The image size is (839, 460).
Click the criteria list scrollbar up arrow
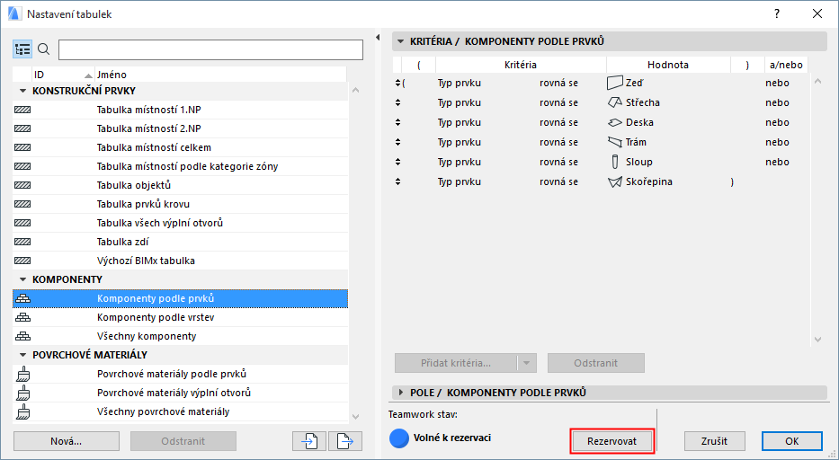pos(817,82)
